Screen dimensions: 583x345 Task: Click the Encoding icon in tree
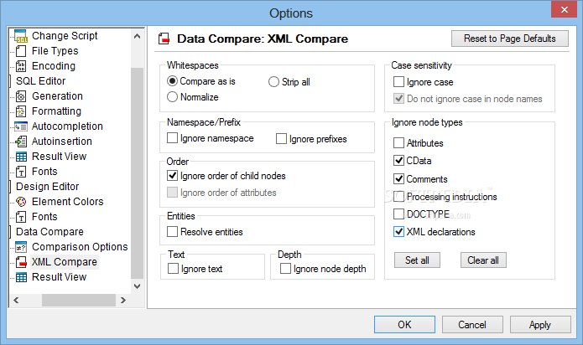point(21,66)
